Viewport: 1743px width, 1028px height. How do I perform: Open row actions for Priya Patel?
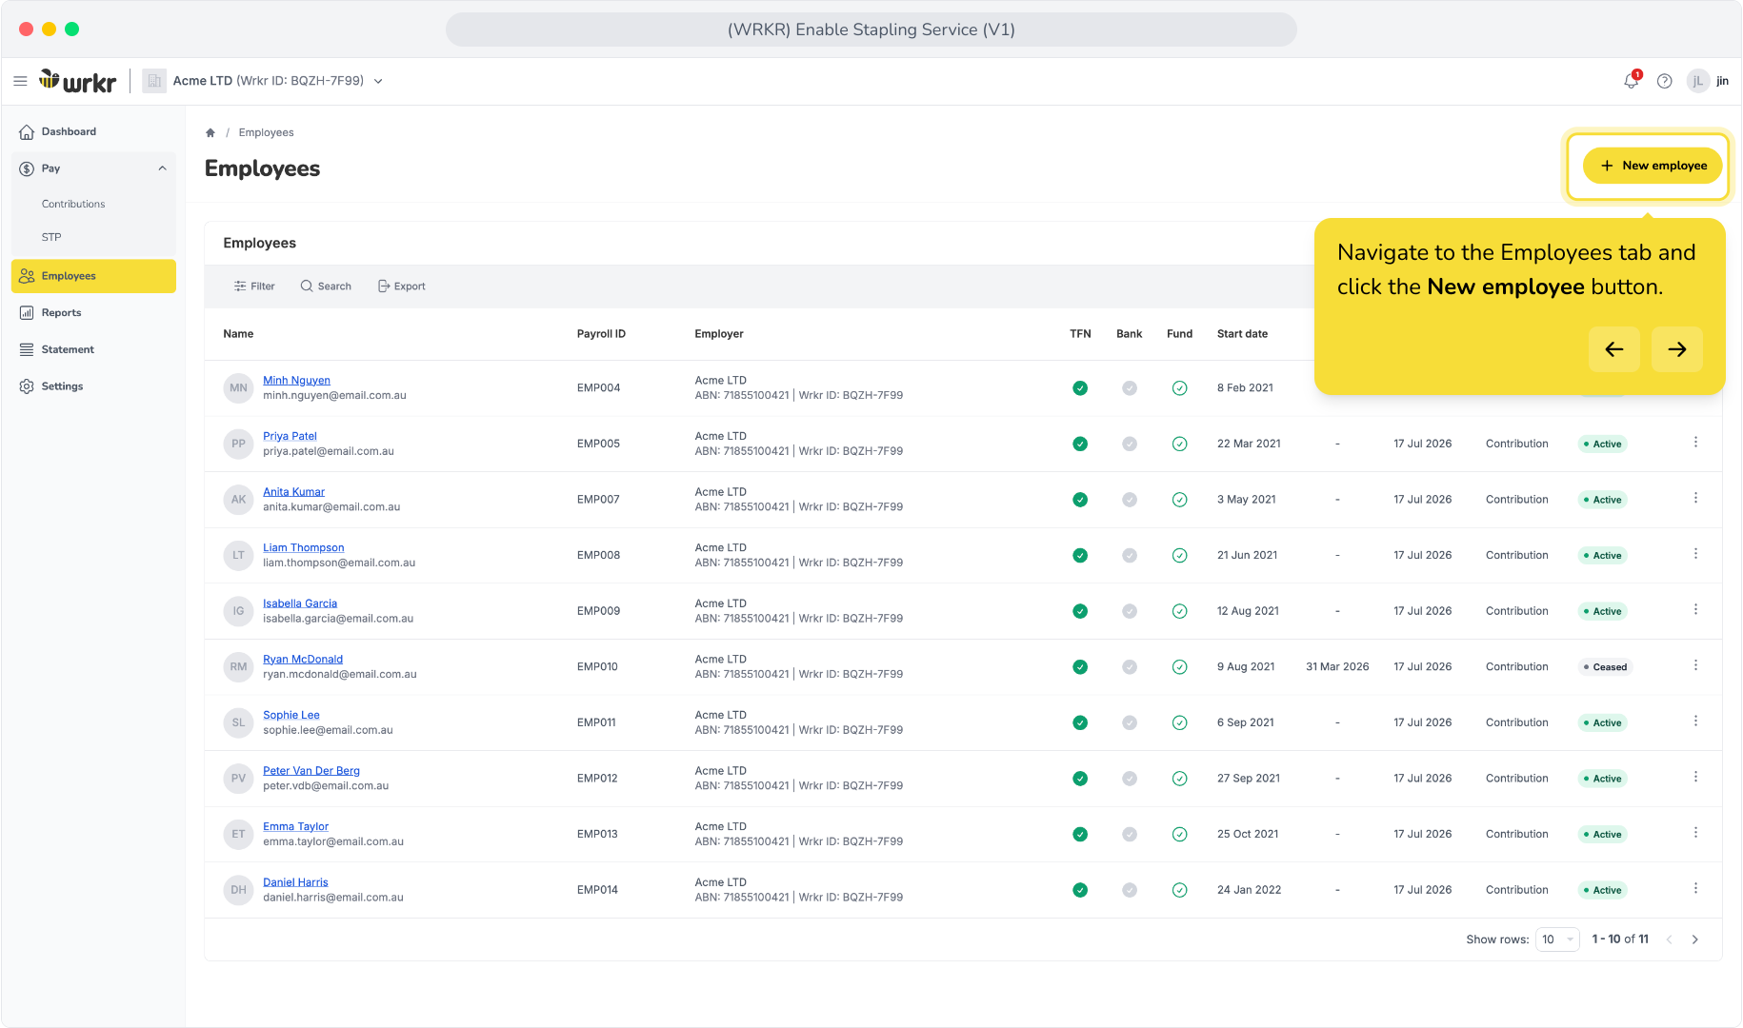coord(1695,443)
